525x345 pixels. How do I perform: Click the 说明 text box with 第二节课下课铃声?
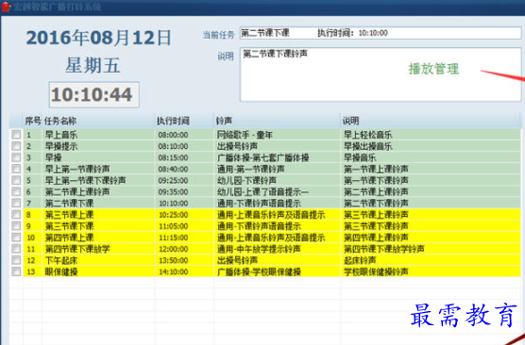[x=381, y=74]
